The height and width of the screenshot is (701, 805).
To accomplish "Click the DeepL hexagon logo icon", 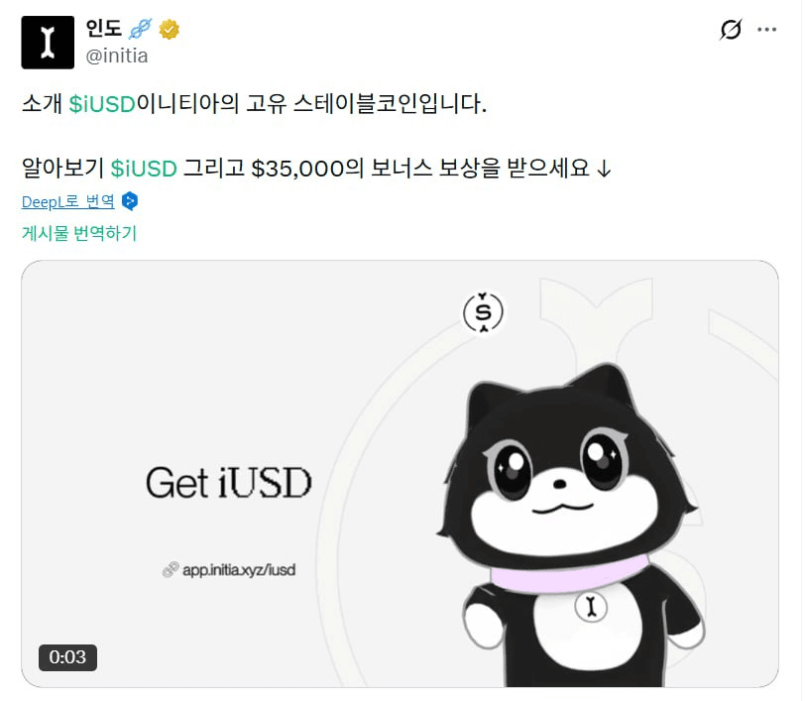I will pyautogui.click(x=130, y=201).
